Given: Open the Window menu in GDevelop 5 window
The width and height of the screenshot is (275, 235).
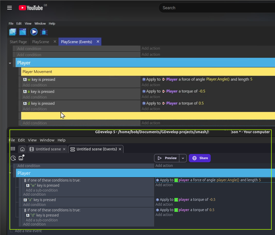Looking at the screenshot, I should click(47, 140).
